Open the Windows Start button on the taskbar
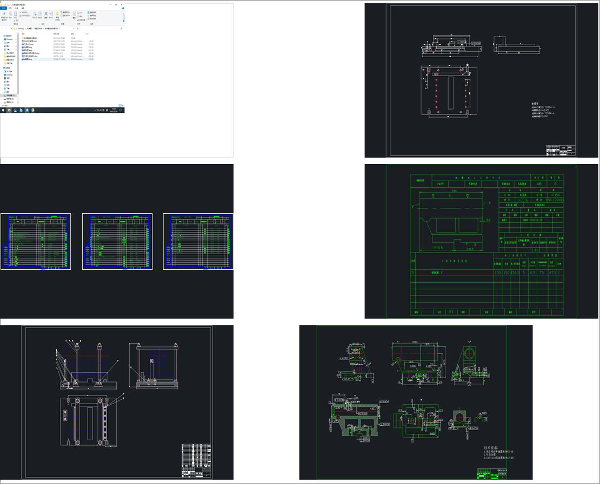This screenshot has width=600, height=484. click(3, 110)
